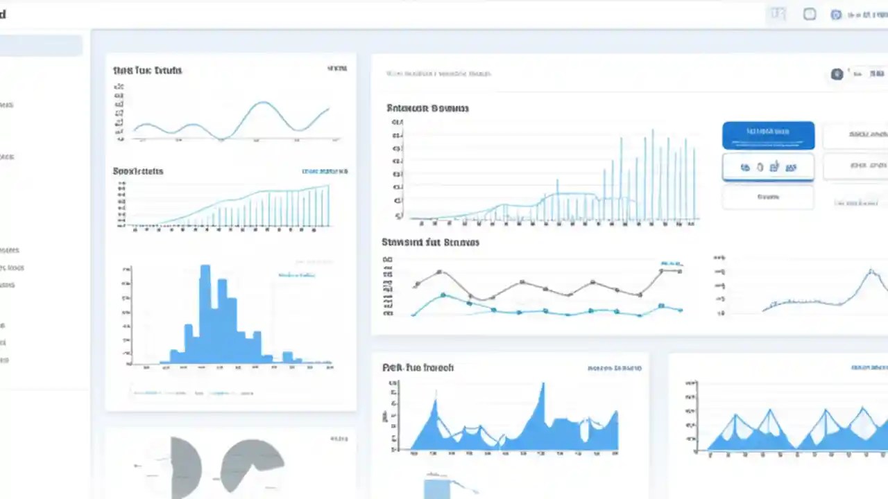Select the rightmost icon in the actions card
This screenshot has height=499, width=888.
(x=792, y=167)
